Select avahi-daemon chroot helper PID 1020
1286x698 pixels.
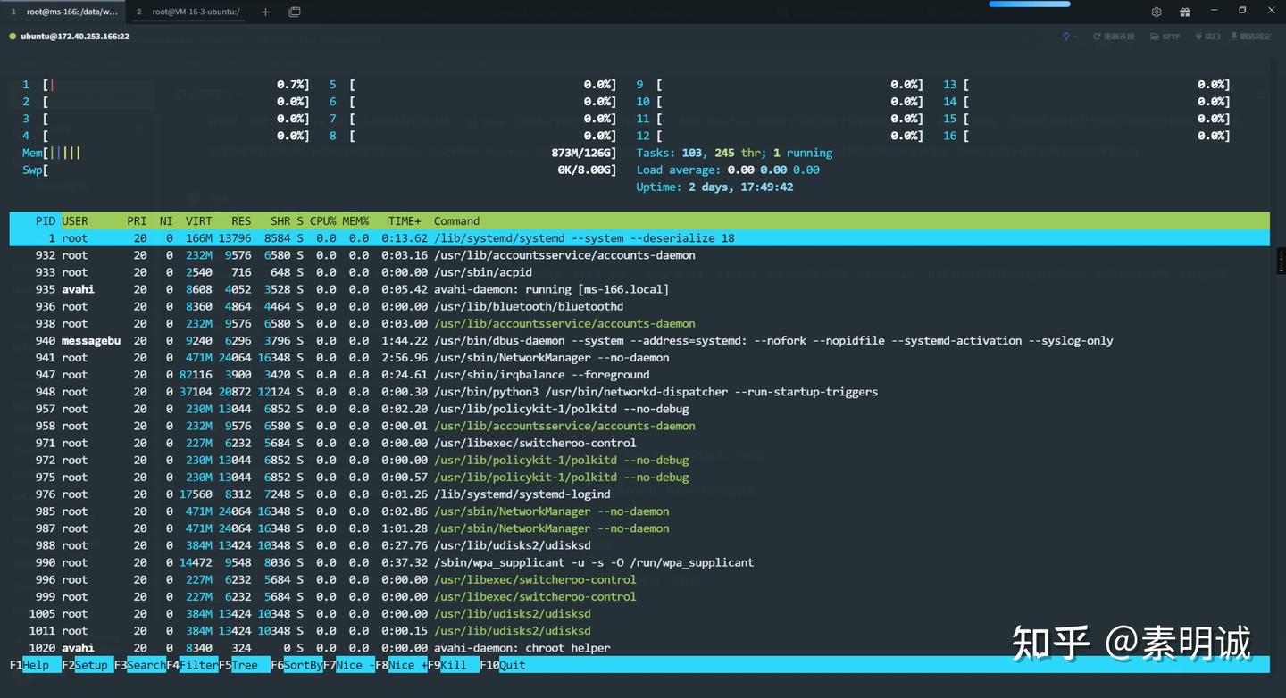pos(639,648)
